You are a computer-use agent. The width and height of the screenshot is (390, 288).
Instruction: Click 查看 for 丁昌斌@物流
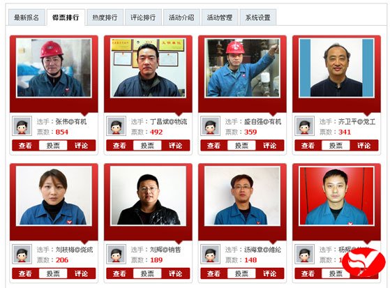[119, 146]
